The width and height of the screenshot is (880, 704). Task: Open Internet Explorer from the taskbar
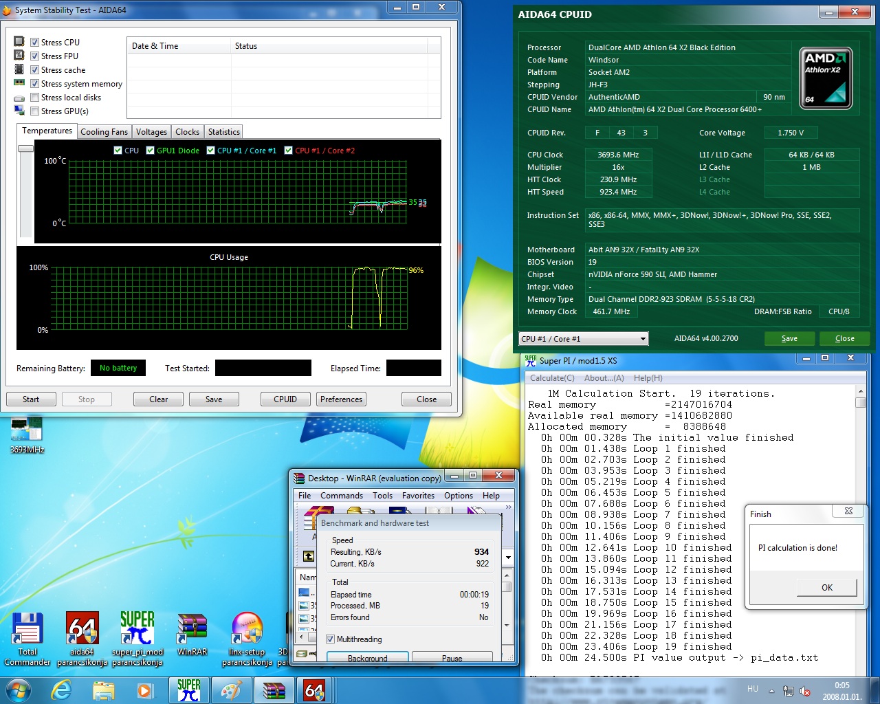click(x=61, y=690)
